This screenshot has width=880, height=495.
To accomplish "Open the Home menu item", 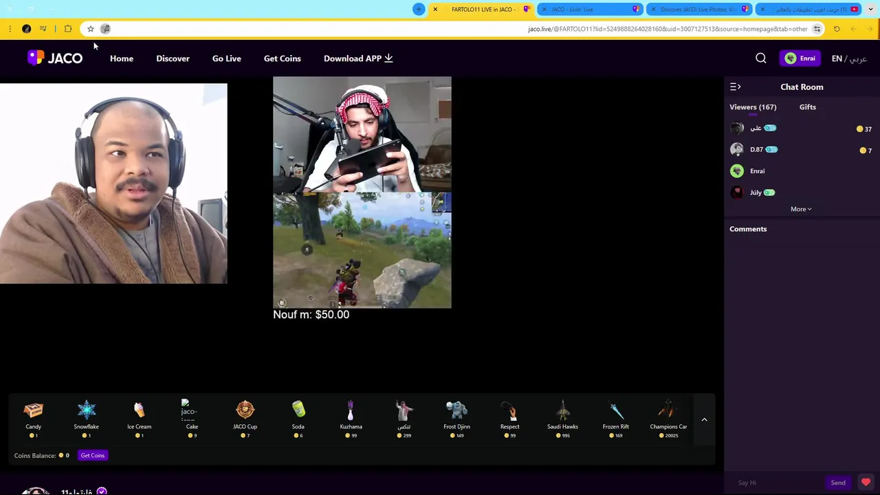I will (122, 58).
